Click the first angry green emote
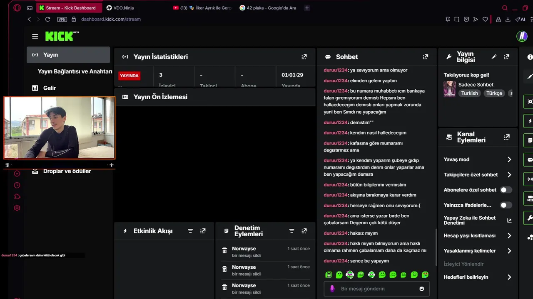This screenshot has height=299, width=533. [329, 274]
